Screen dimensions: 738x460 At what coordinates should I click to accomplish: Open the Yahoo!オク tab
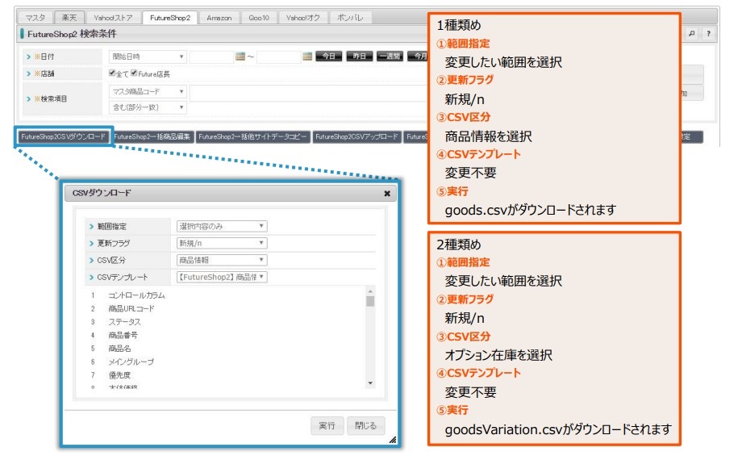[302, 18]
